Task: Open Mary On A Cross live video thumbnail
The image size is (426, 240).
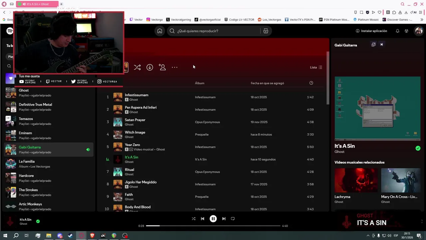Action: (x=401, y=180)
